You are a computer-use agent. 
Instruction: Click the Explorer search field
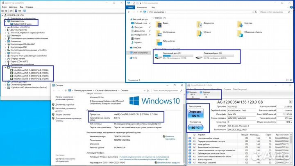pyautogui.click(x=275, y=12)
